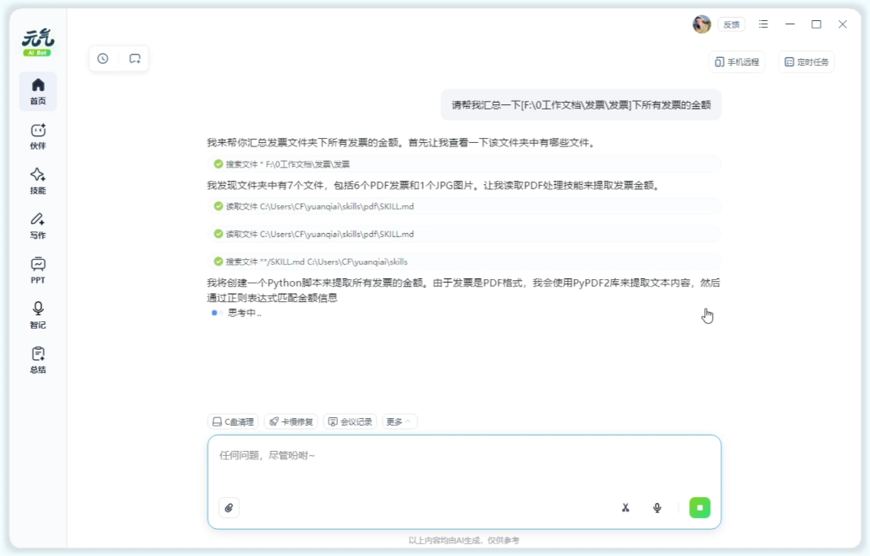Expand 搜索文件 **/SKILL.md step
This screenshot has height=556, width=870.
[x=464, y=262]
